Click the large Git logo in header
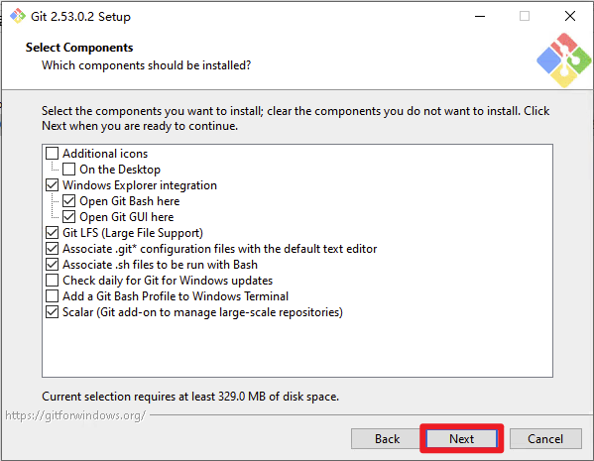Viewport: 594px width, 461px height. 563,60
